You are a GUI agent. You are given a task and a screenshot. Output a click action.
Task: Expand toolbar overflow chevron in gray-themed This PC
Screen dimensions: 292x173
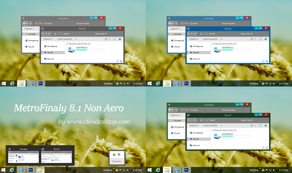(76, 39)
